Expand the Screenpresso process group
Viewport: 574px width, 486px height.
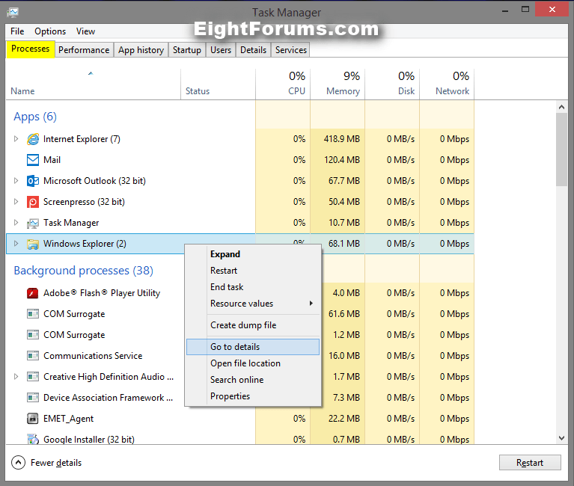point(16,201)
